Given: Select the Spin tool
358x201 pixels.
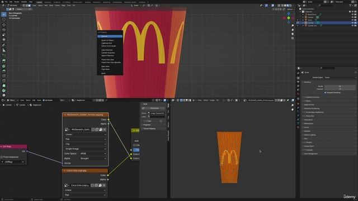Looking at the screenshot, I should (4, 90).
